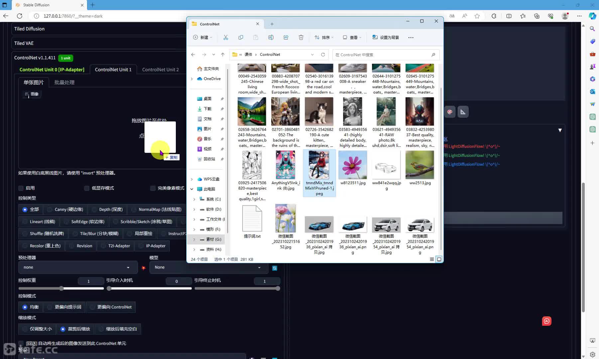Select IP-Adapter control type
This screenshot has height=359, width=599.
click(x=152, y=246)
